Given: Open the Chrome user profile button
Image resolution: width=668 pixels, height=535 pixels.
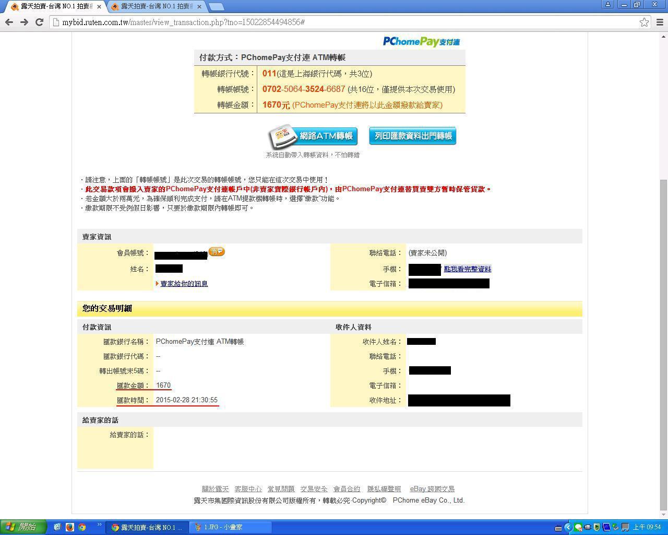Looking at the screenshot, I should coord(607,4).
